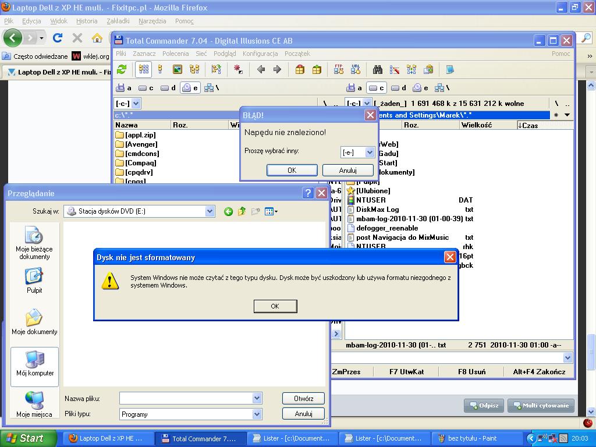
Task: Show directory tree view icon in Total Commander
Action: point(194,70)
